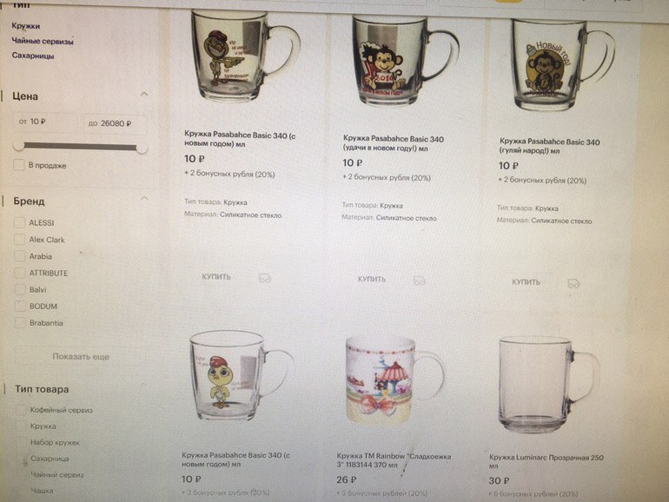Image resolution: width=669 pixels, height=502 pixels.
Task: Select the Arabia brand checkbox
Action: point(20,256)
